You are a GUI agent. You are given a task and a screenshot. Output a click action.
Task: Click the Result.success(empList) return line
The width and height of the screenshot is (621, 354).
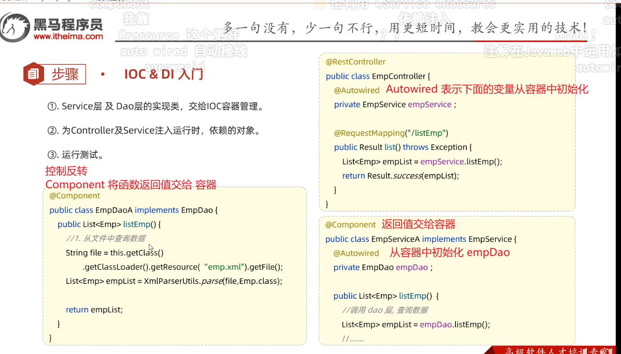401,176
